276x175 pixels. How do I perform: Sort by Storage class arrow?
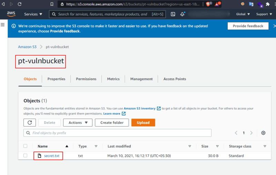tap(265, 146)
